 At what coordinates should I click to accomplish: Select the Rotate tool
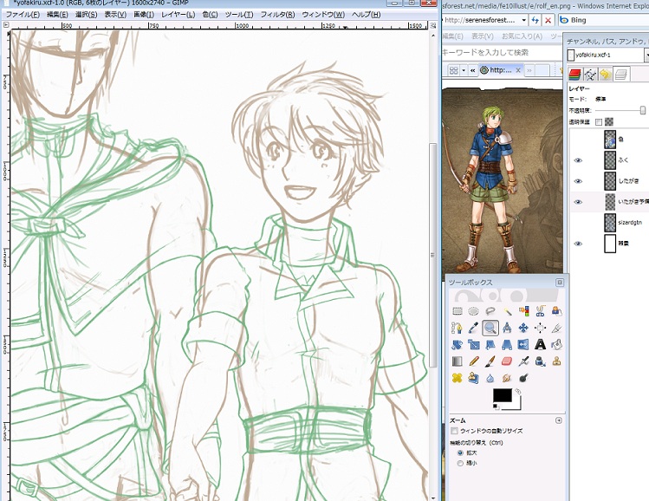click(x=457, y=344)
